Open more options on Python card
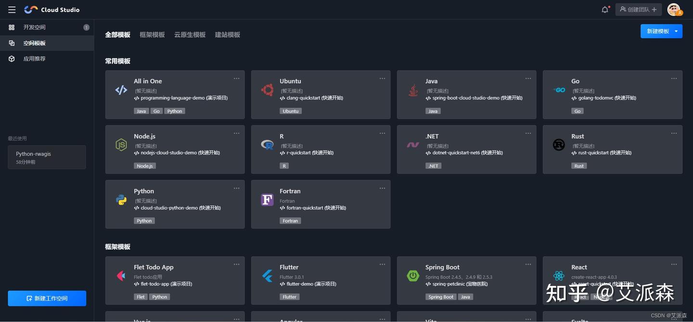This screenshot has height=322, width=693. point(236,188)
